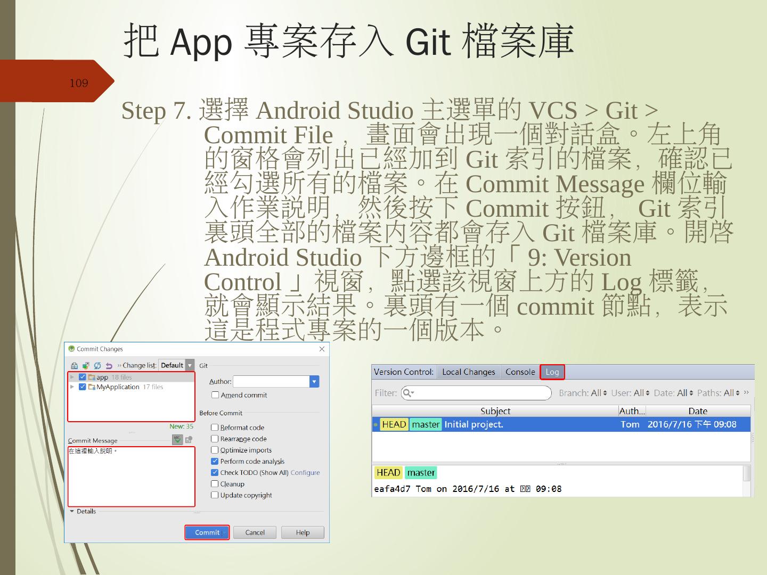Click the Revert (undo arrow) icon
This screenshot has width=767, height=575.
point(109,366)
